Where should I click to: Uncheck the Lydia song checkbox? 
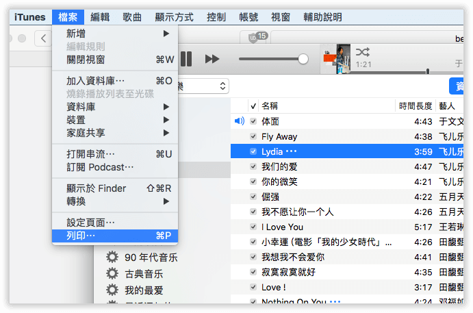click(x=253, y=151)
